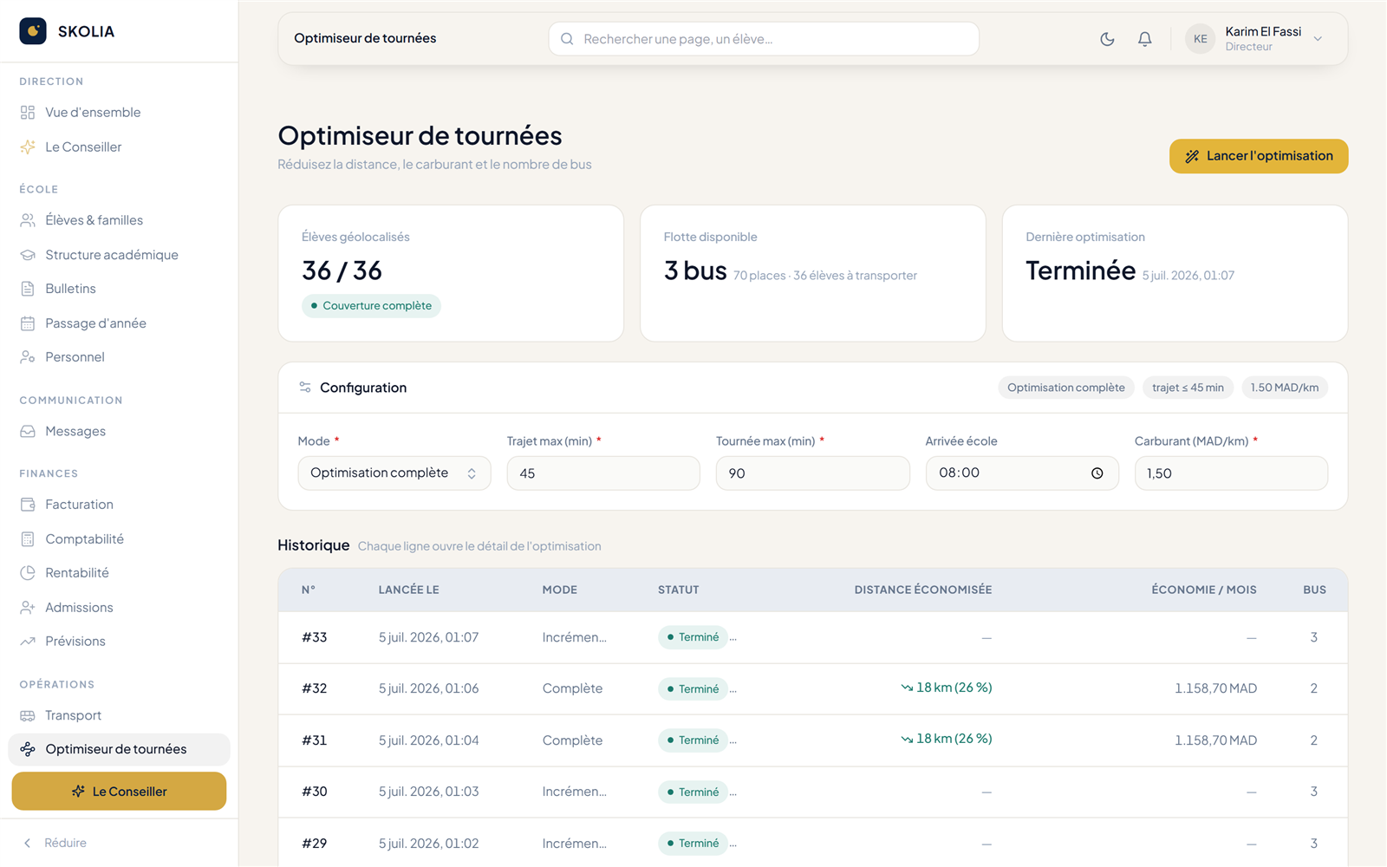This screenshot has height=867, width=1387.
Task: Click the Optimisation complète summary chip
Action: (x=1065, y=388)
